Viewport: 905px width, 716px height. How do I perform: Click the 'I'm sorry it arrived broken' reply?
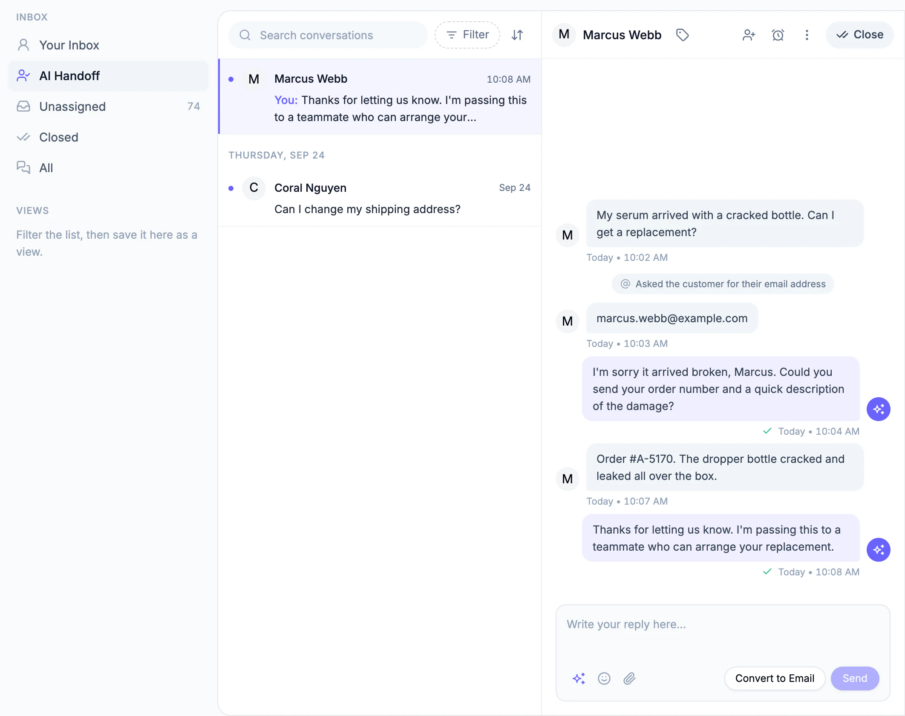pyautogui.click(x=721, y=389)
